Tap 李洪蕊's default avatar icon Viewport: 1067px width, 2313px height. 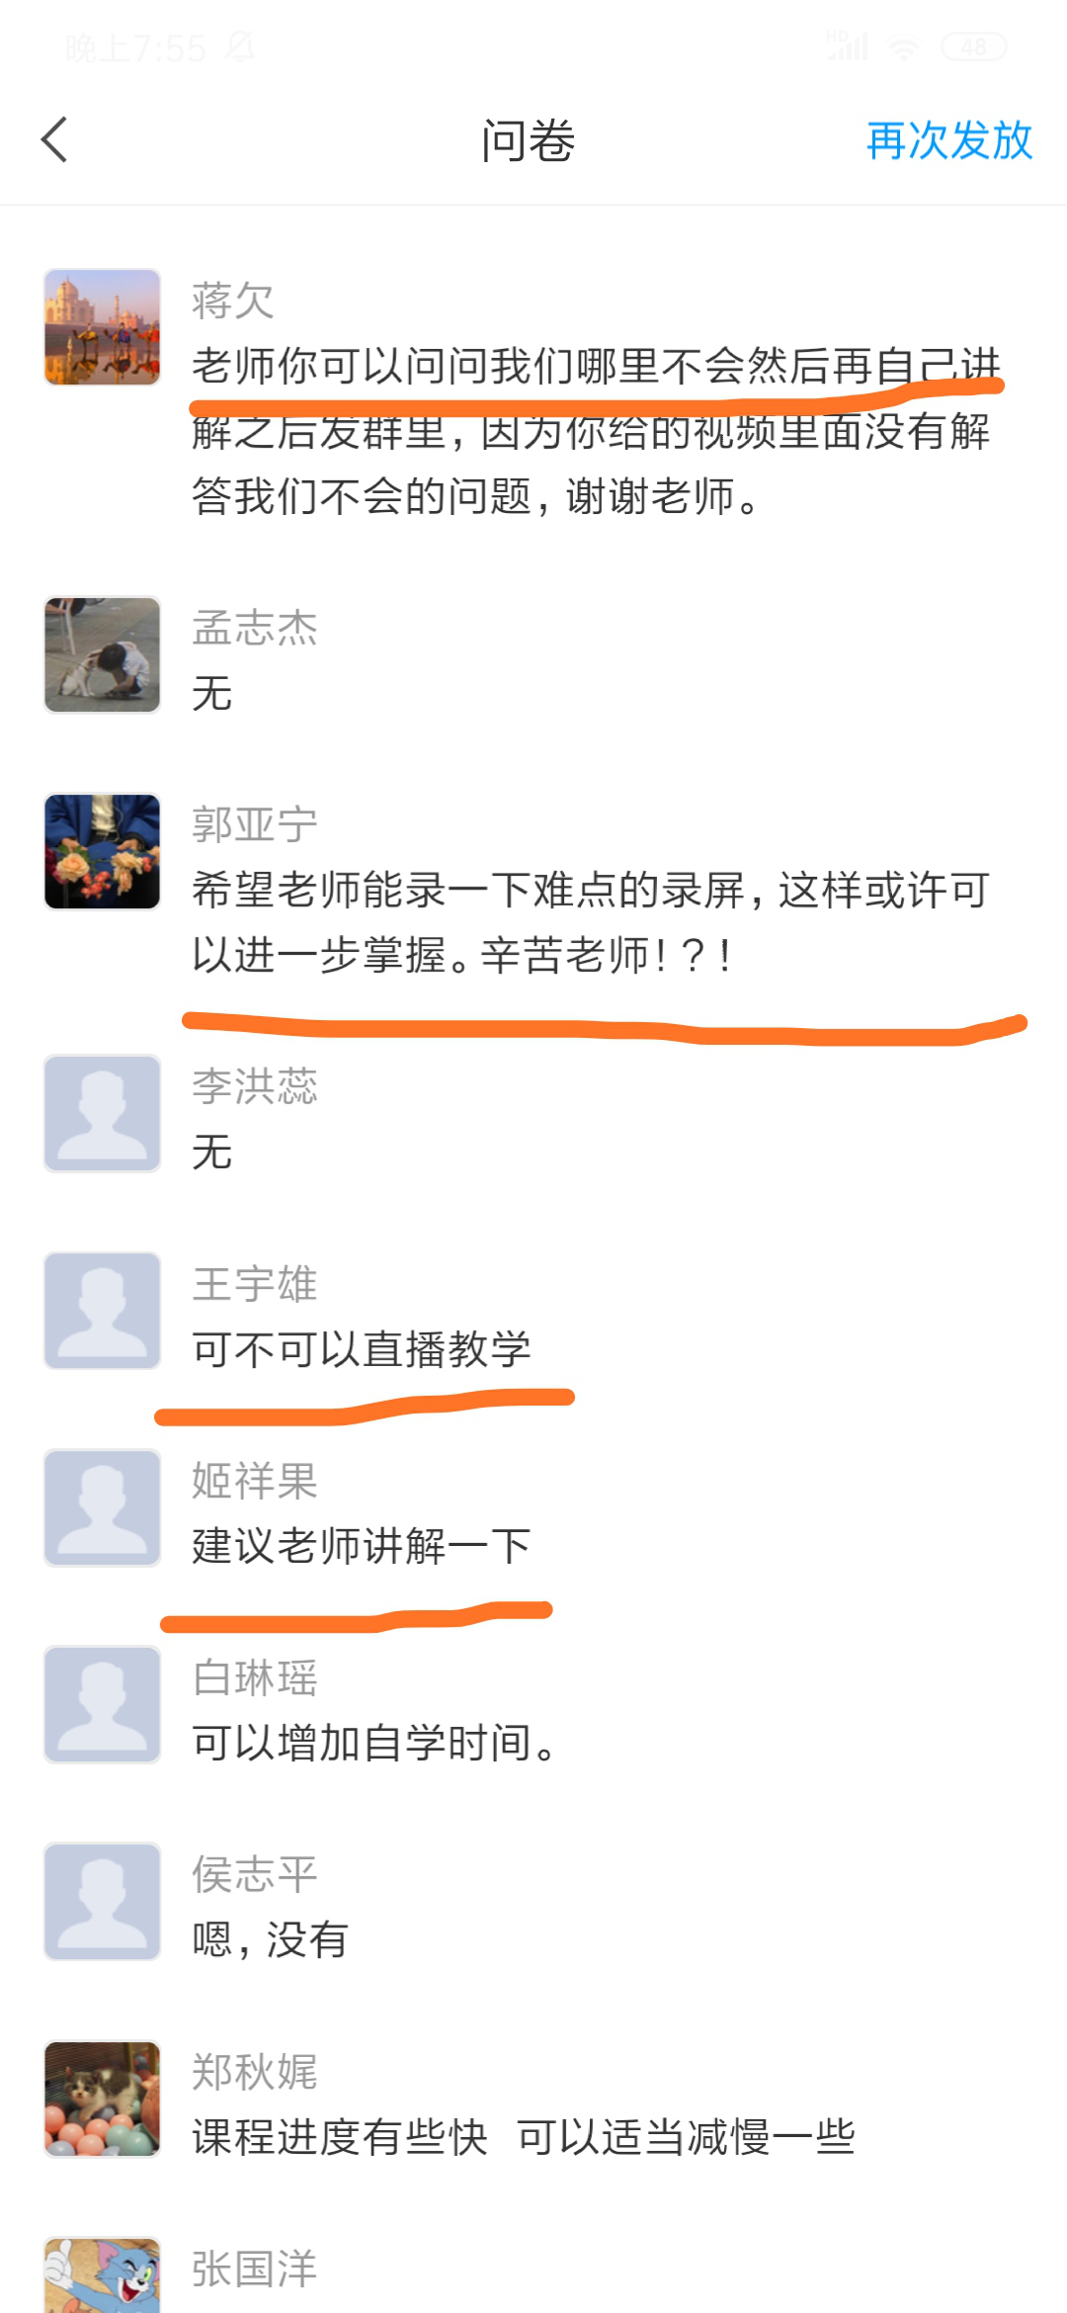click(103, 1113)
